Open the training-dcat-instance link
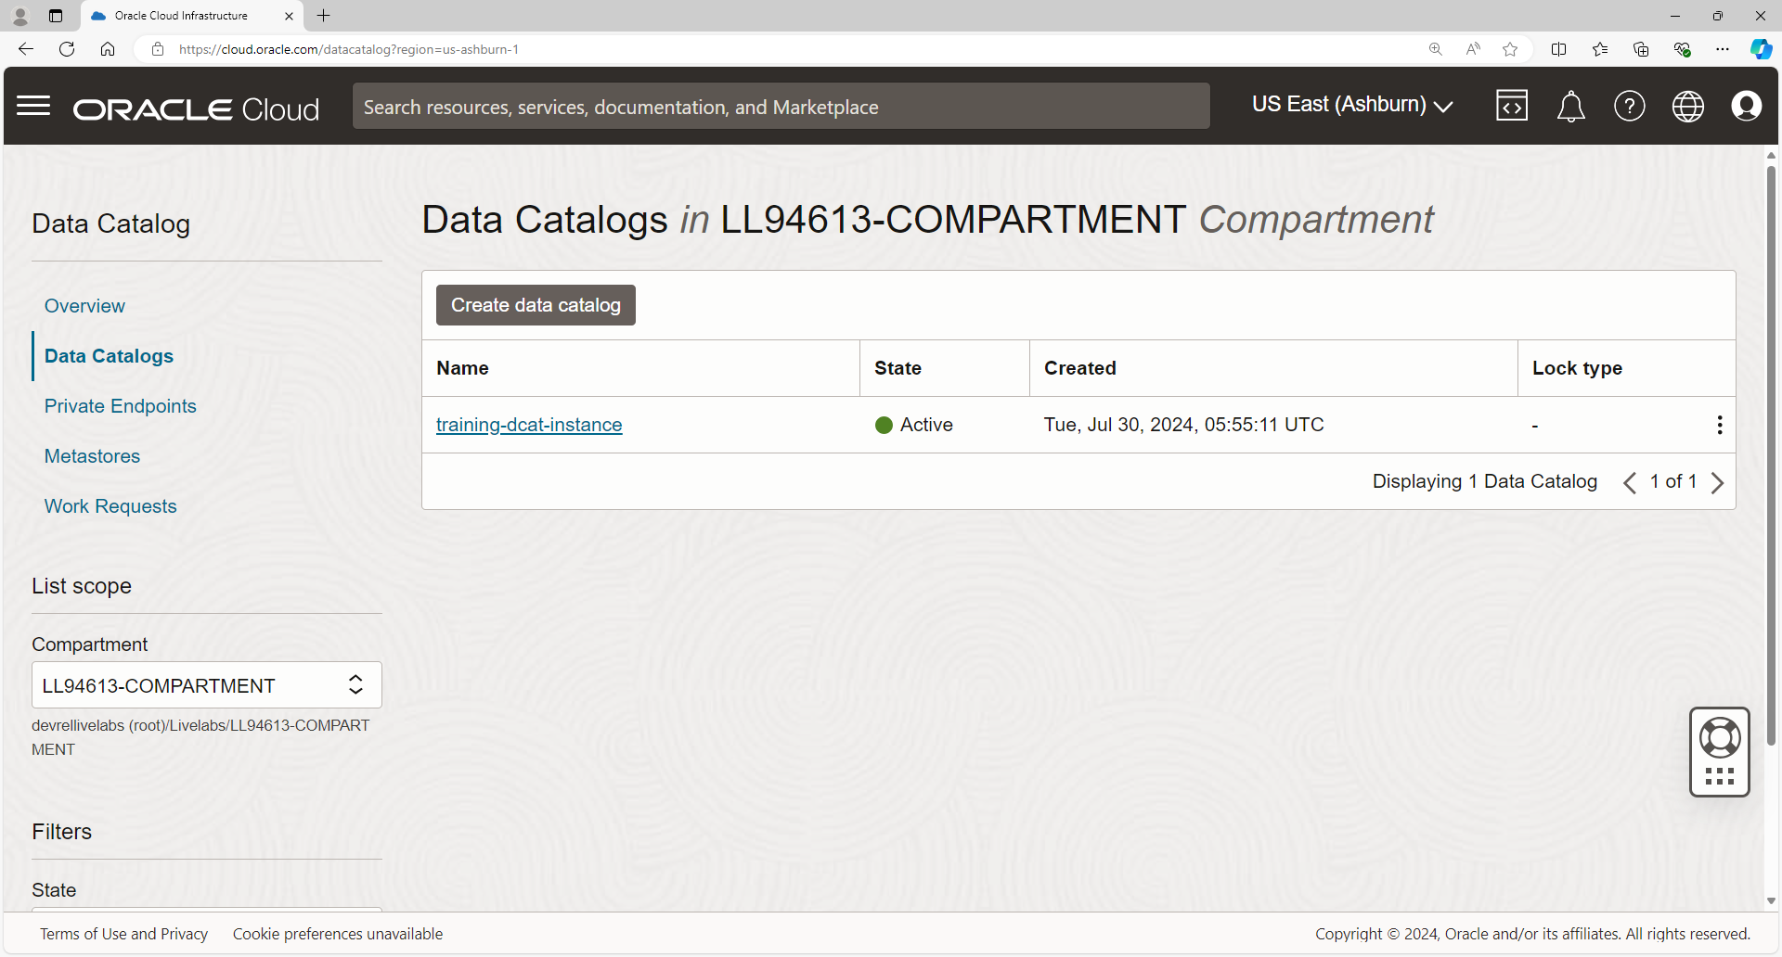Image resolution: width=1782 pixels, height=957 pixels. point(529,425)
